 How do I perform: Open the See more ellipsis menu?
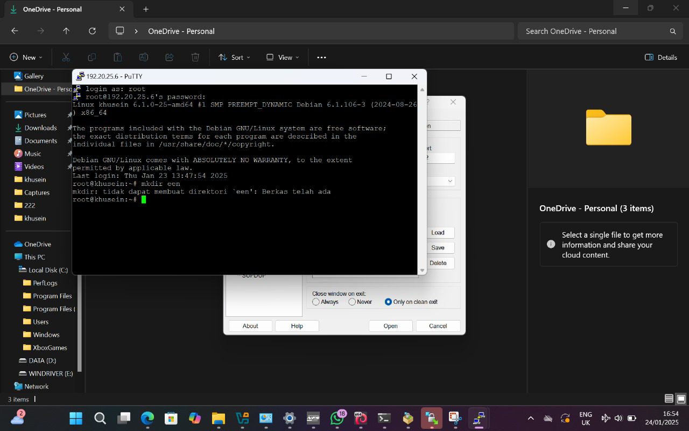pos(321,57)
